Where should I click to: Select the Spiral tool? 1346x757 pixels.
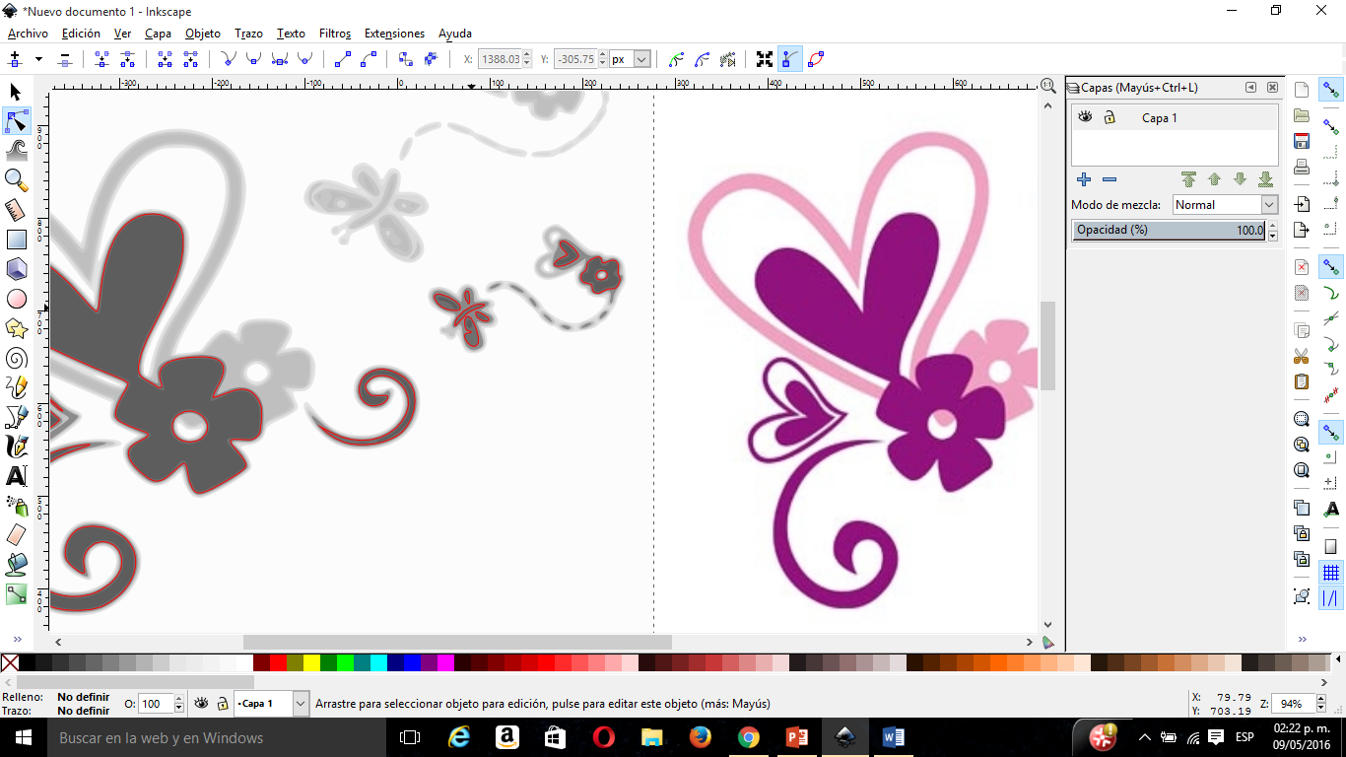pos(15,357)
